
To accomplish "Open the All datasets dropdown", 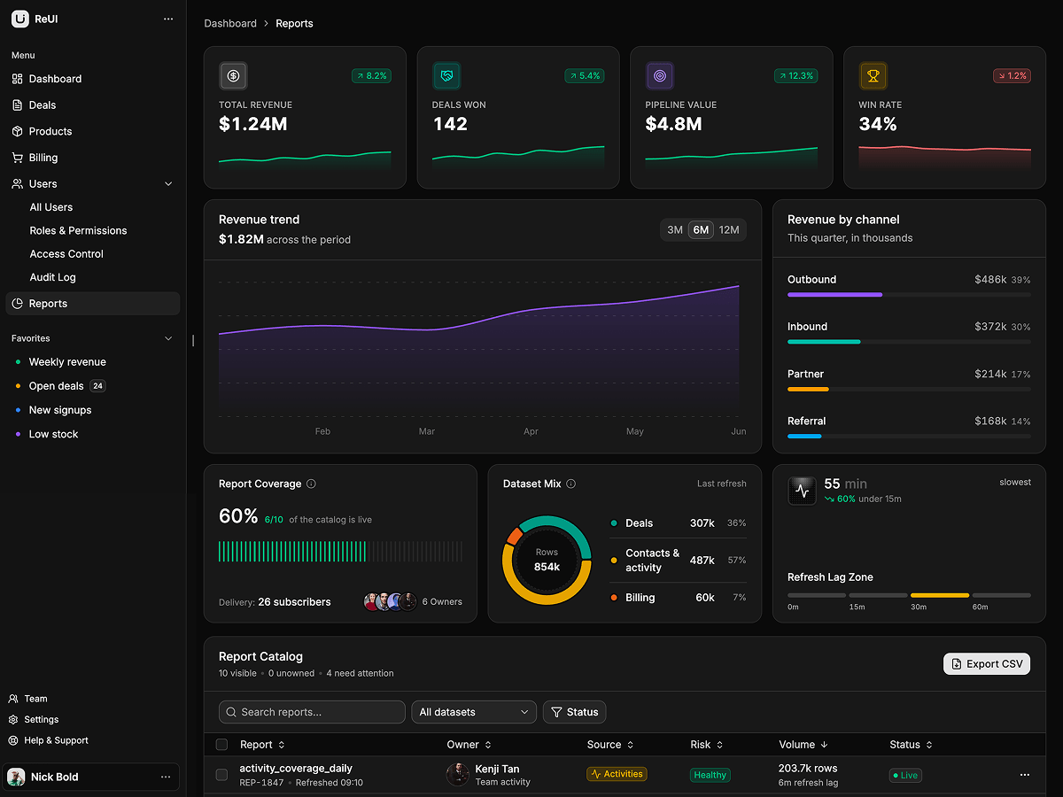I will point(475,712).
